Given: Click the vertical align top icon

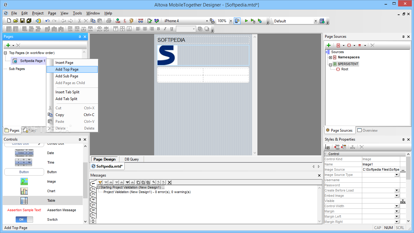Looking at the screenshot, I should click(x=116, y=29).
